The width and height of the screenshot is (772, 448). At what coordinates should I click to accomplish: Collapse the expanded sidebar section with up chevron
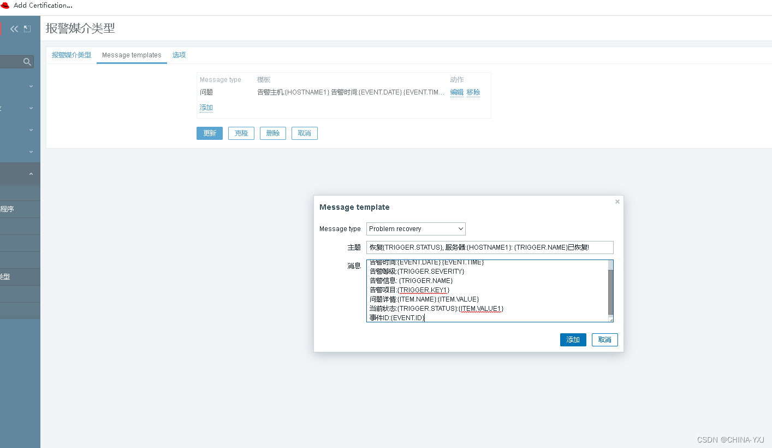pyautogui.click(x=31, y=174)
